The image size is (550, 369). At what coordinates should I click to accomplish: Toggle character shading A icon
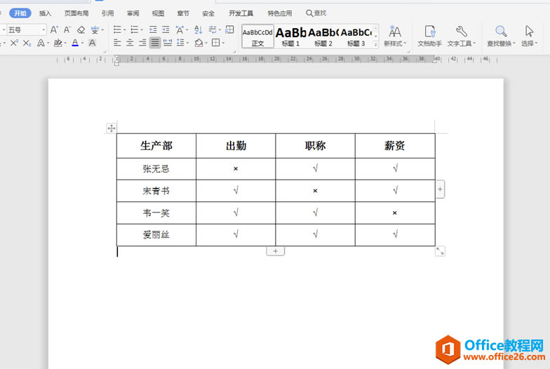click(x=93, y=43)
